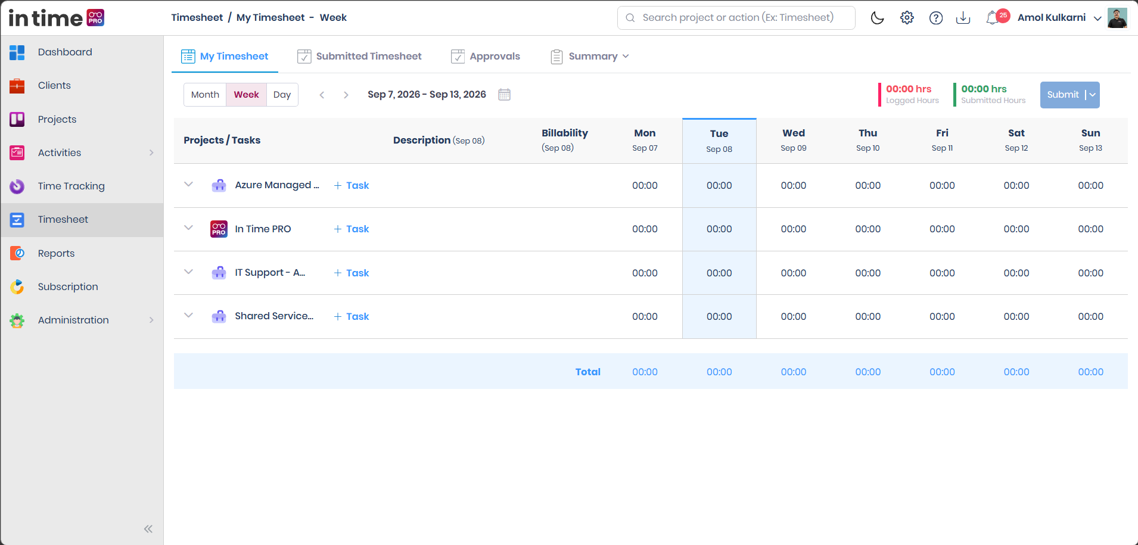Select Week view
Image resolution: width=1138 pixels, height=545 pixels.
[x=246, y=95]
